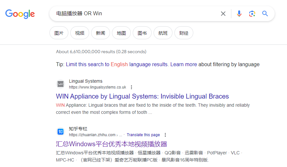Start voice search with microphone icon
The height and width of the screenshot is (167, 287).
click(x=239, y=14)
